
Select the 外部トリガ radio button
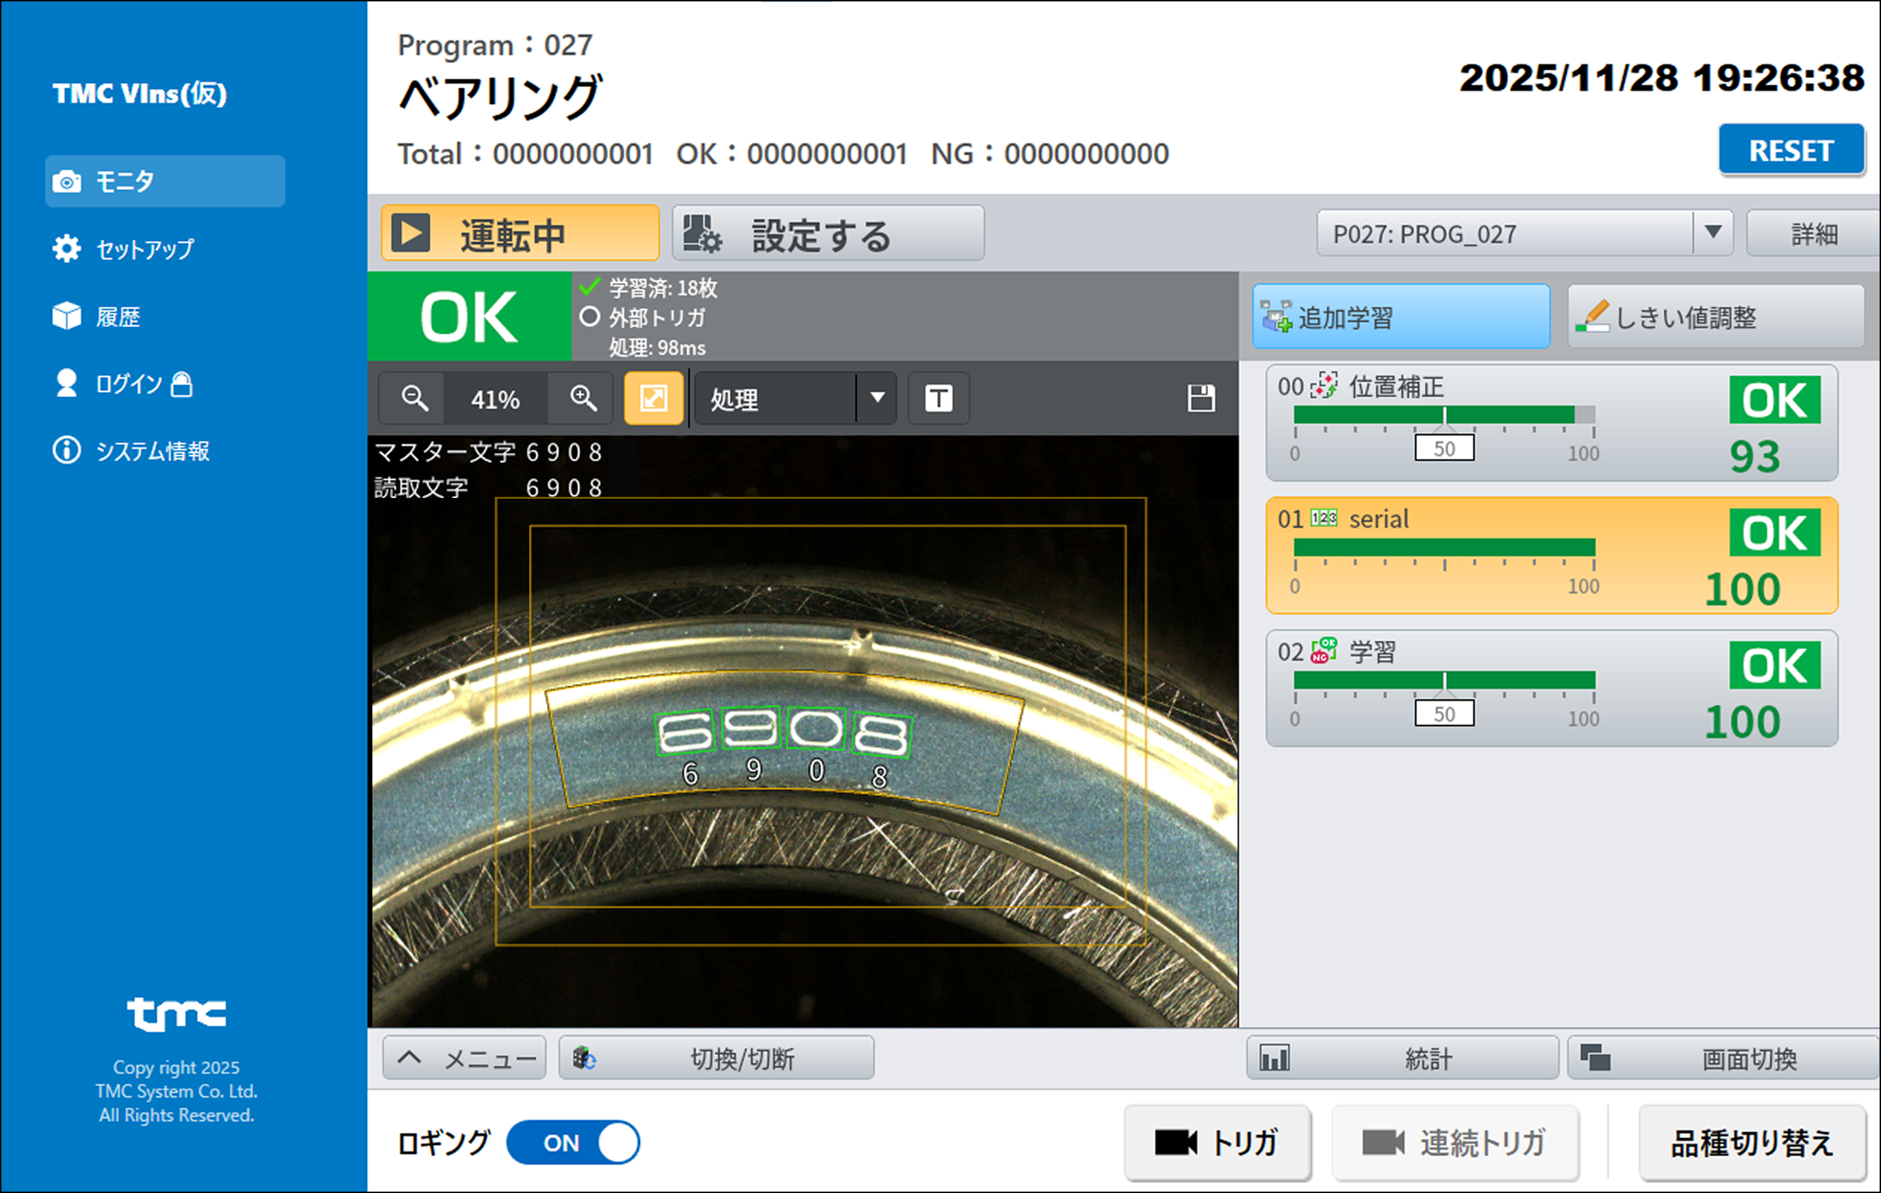click(590, 318)
